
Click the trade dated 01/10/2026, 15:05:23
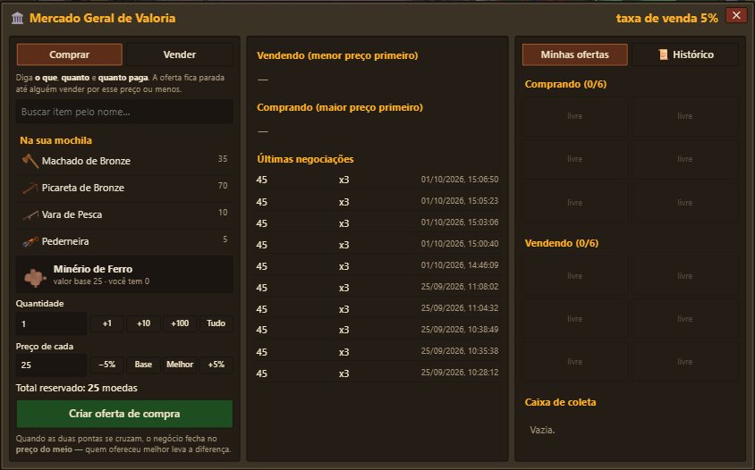tap(377, 202)
